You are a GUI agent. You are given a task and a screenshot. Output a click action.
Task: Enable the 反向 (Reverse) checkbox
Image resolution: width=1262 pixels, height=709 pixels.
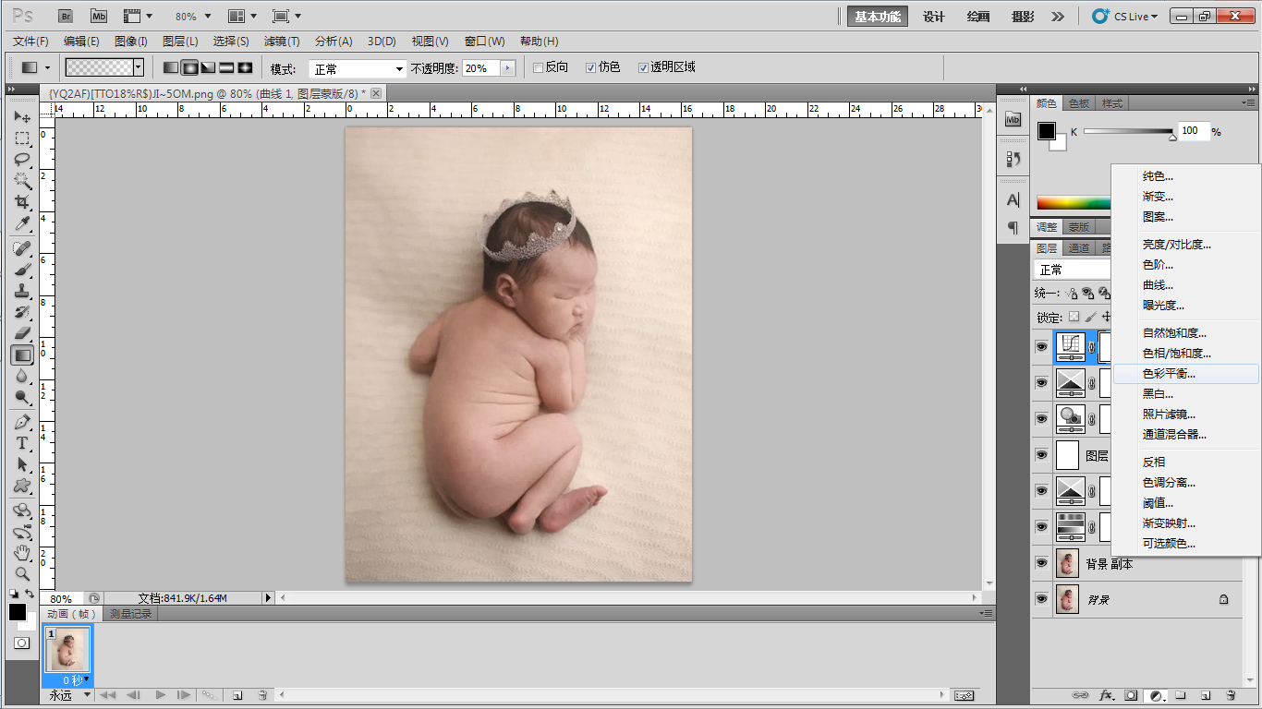(538, 67)
